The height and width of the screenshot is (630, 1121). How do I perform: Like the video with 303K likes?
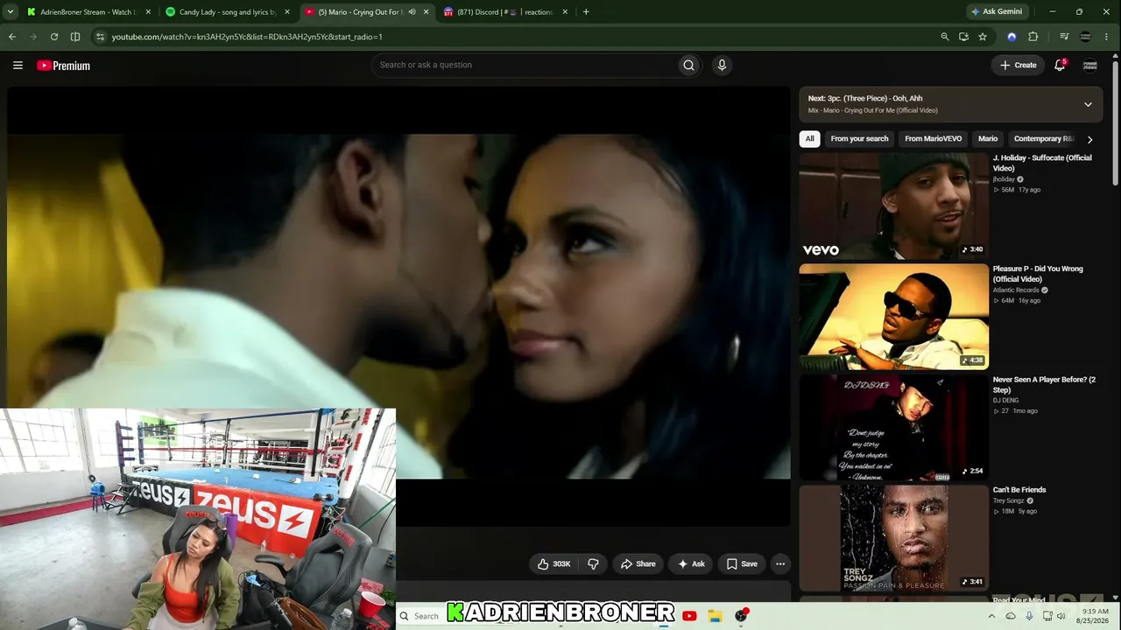click(x=553, y=564)
